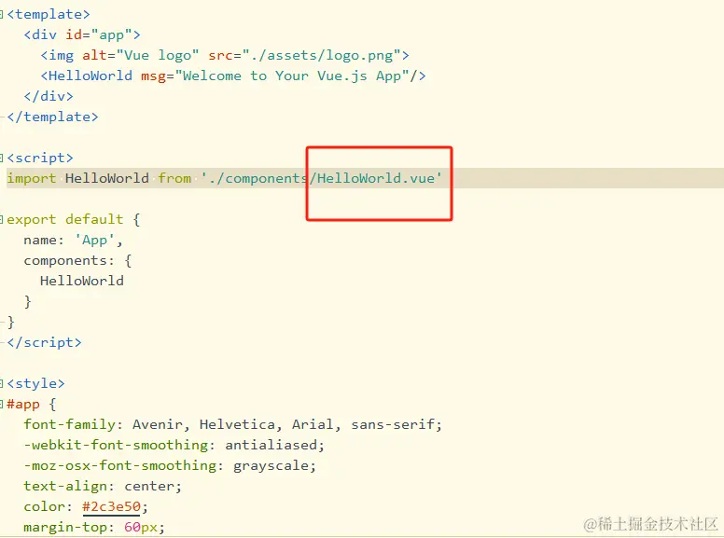Click the font-family declaration line
Screen dimensions: 724x538
tap(232, 424)
